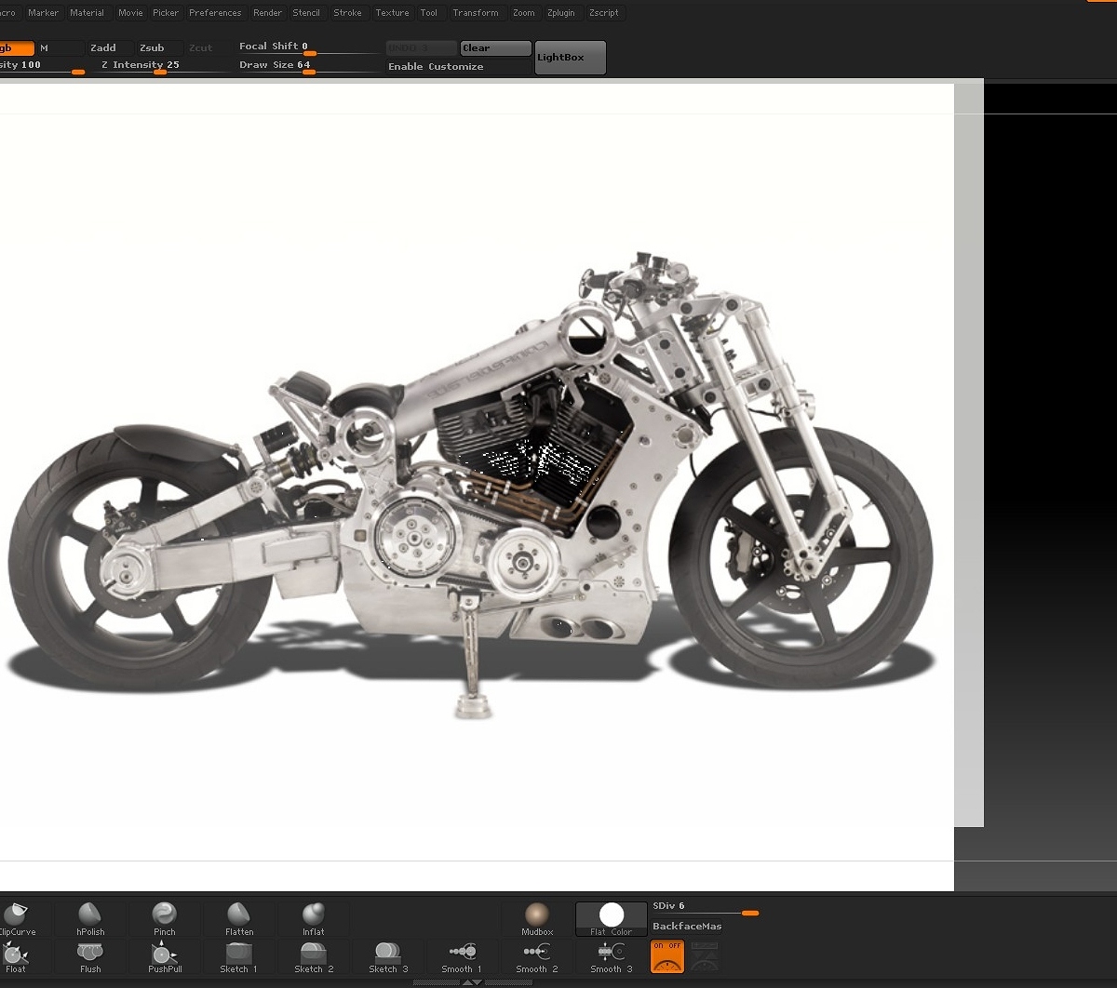This screenshot has width=1117, height=988.
Task: Select the Flatten brush
Action: (239, 918)
